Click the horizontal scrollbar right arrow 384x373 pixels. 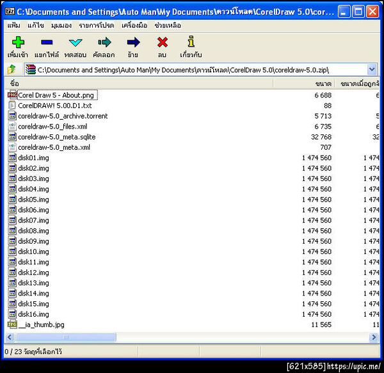pos(374,337)
